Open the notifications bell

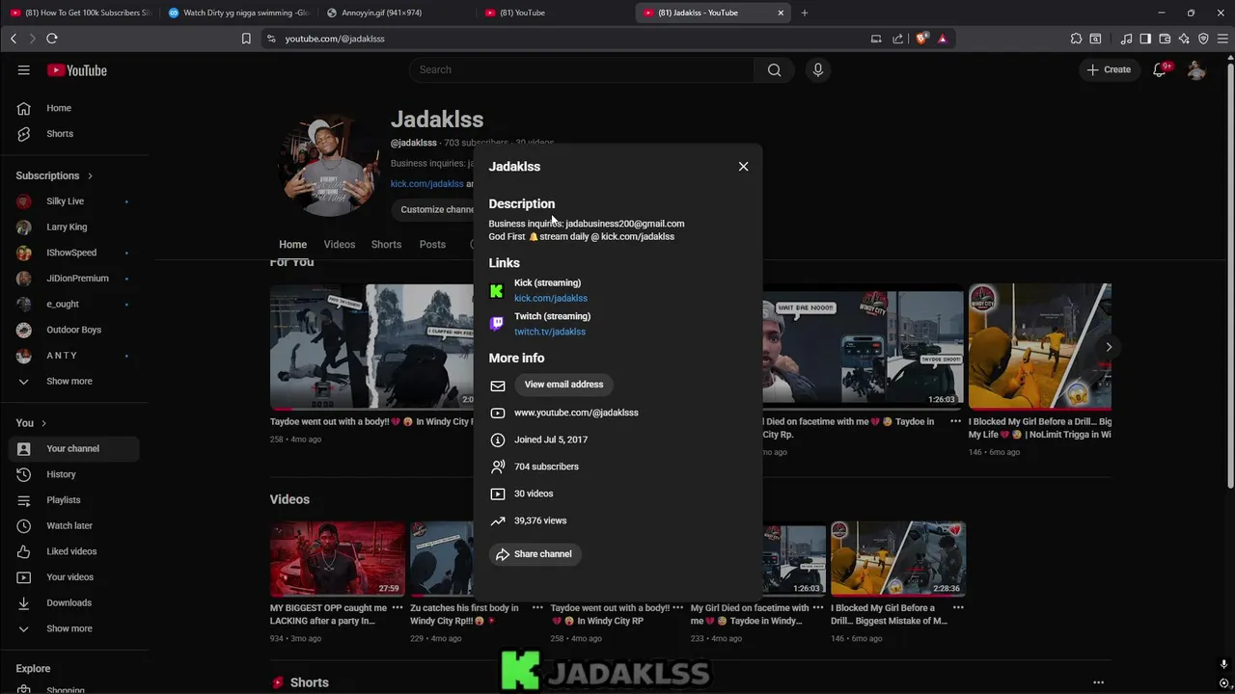click(x=1161, y=69)
